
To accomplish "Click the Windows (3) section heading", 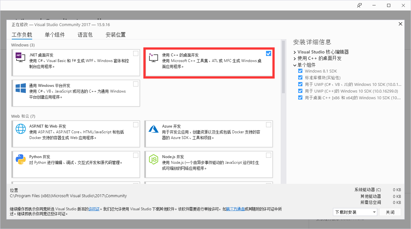I will 23,45.
